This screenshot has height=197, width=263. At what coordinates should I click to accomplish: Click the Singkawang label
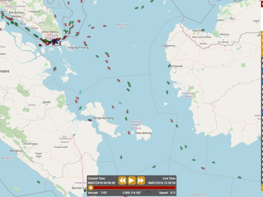pos(168,45)
